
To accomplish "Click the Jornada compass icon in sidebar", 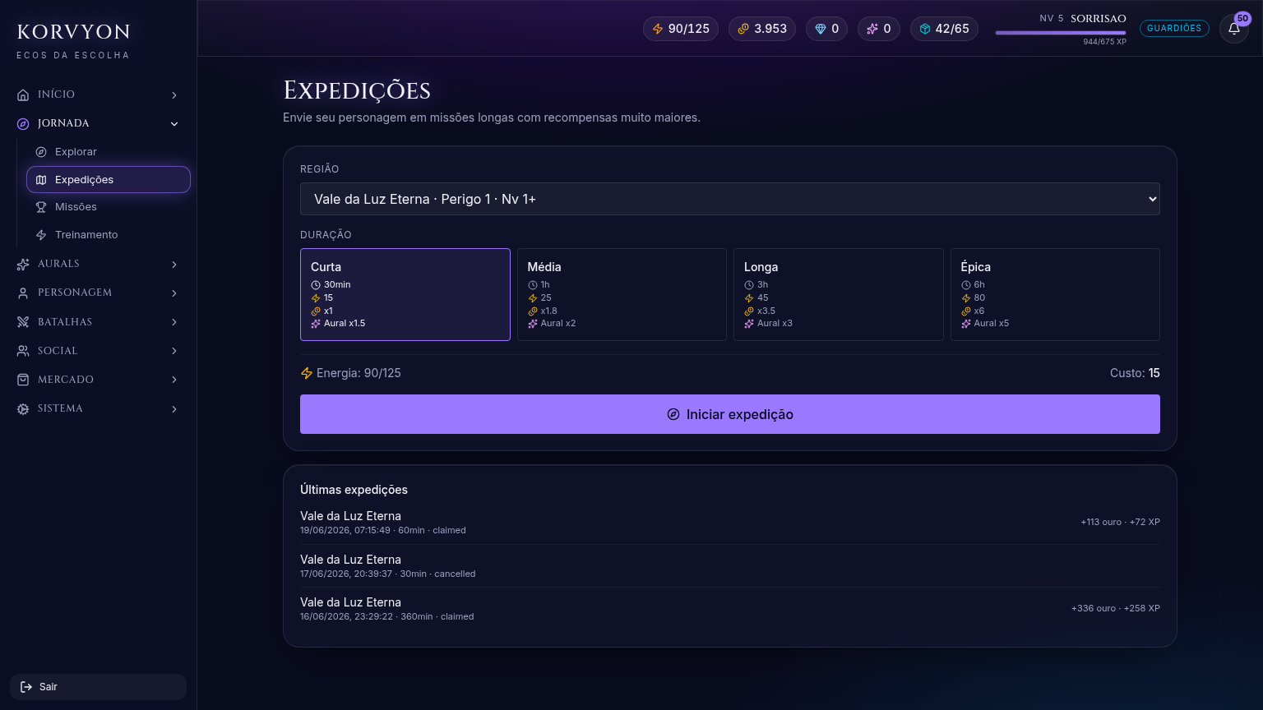I will 23,124.
